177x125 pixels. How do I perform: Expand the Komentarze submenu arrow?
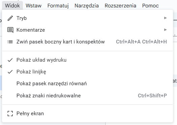click(165, 30)
